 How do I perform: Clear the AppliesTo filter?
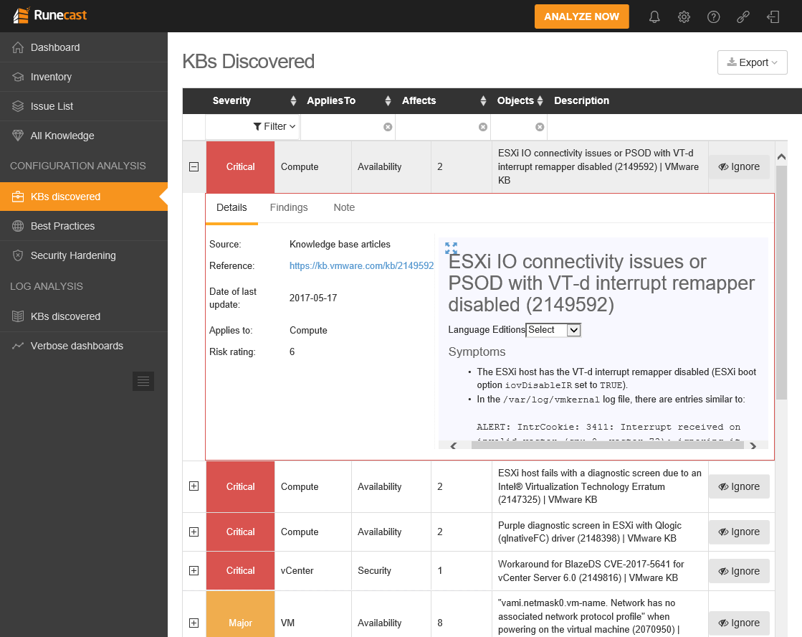pos(388,127)
